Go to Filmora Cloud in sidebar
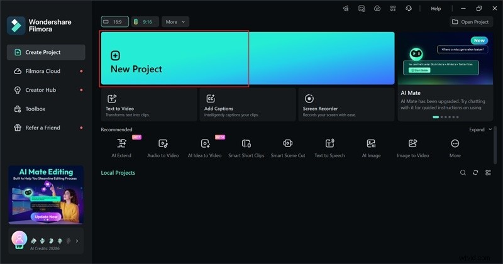The image size is (503, 264). coord(43,71)
